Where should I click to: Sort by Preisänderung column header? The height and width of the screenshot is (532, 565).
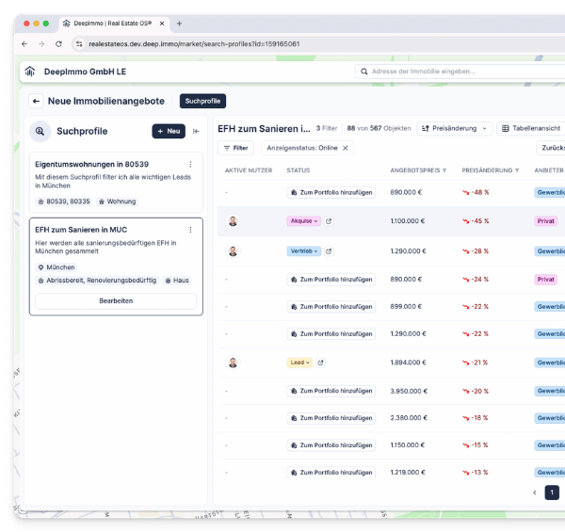[x=491, y=170]
